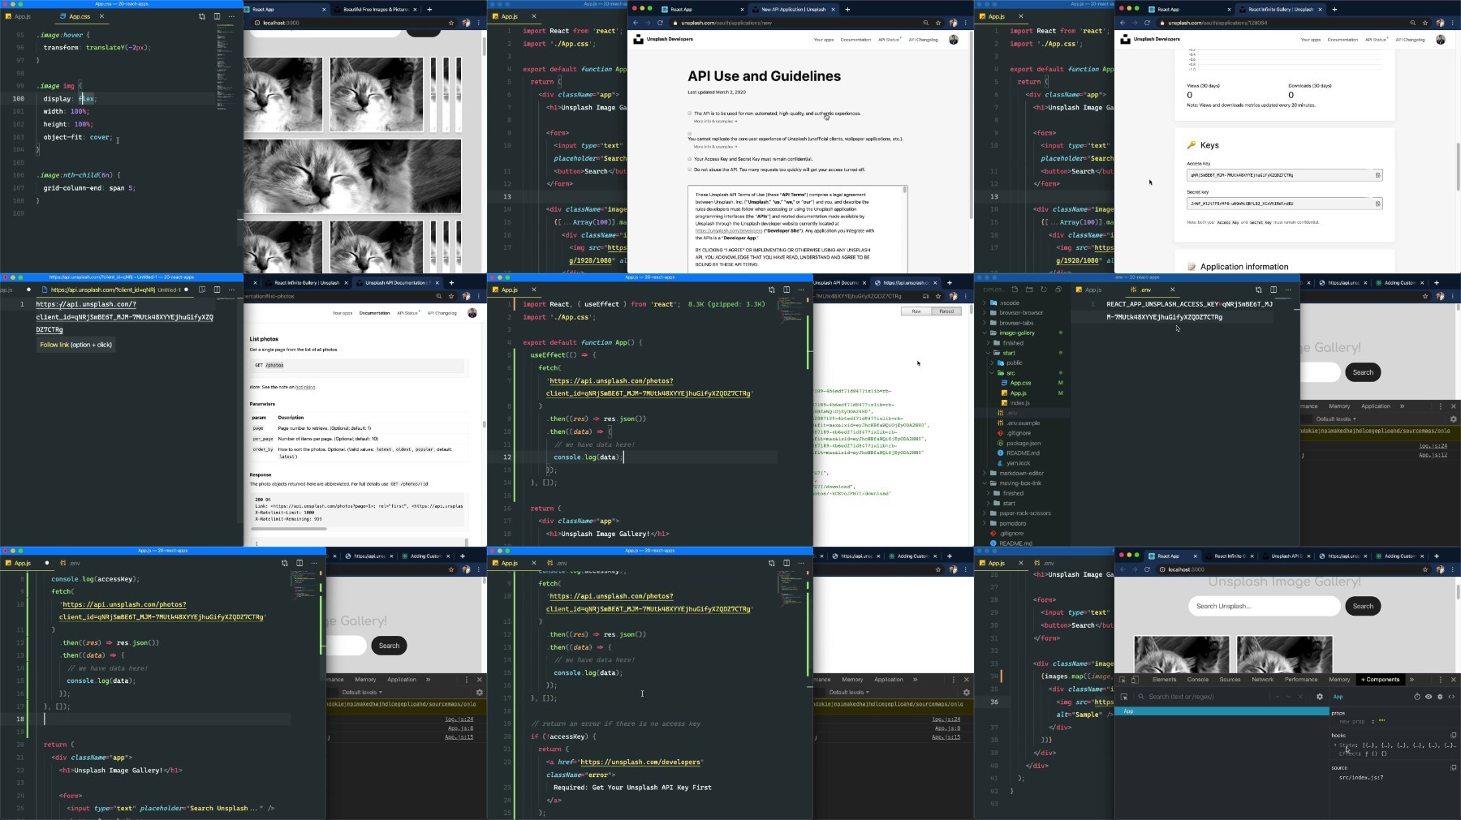The height and width of the screenshot is (820, 1461).
Task: Click React DevTools 'Search (text or /regex/)' field
Action: click(1205, 697)
